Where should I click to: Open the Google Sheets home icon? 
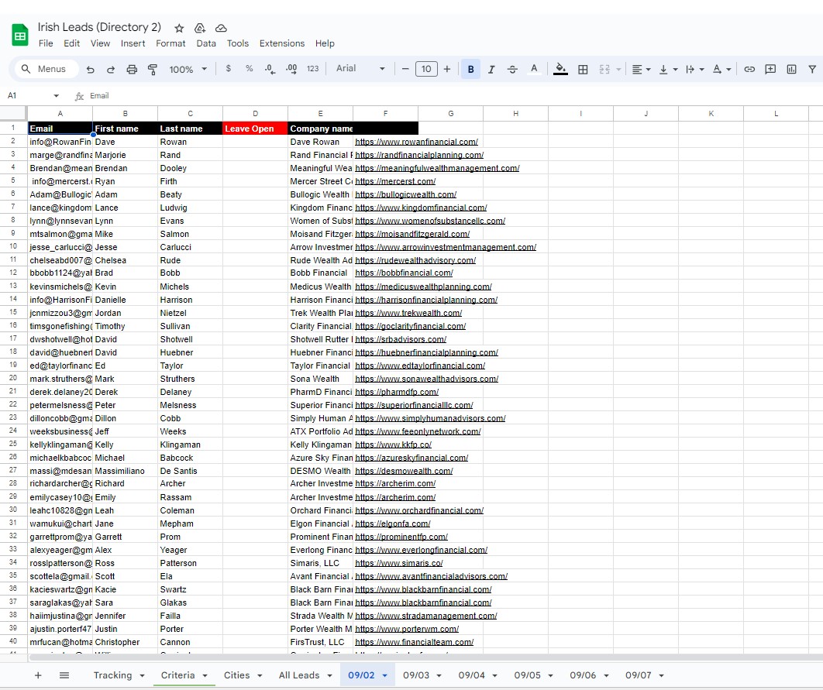click(20, 35)
